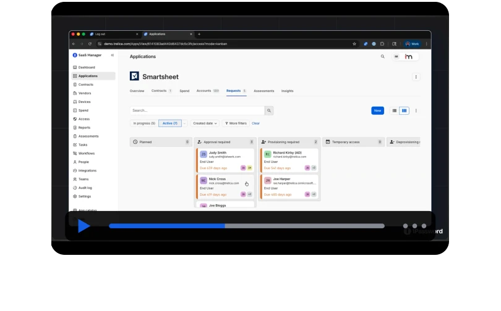Click the Workflows sidebar icon
Image resolution: width=501 pixels, height=311 pixels.
click(75, 153)
